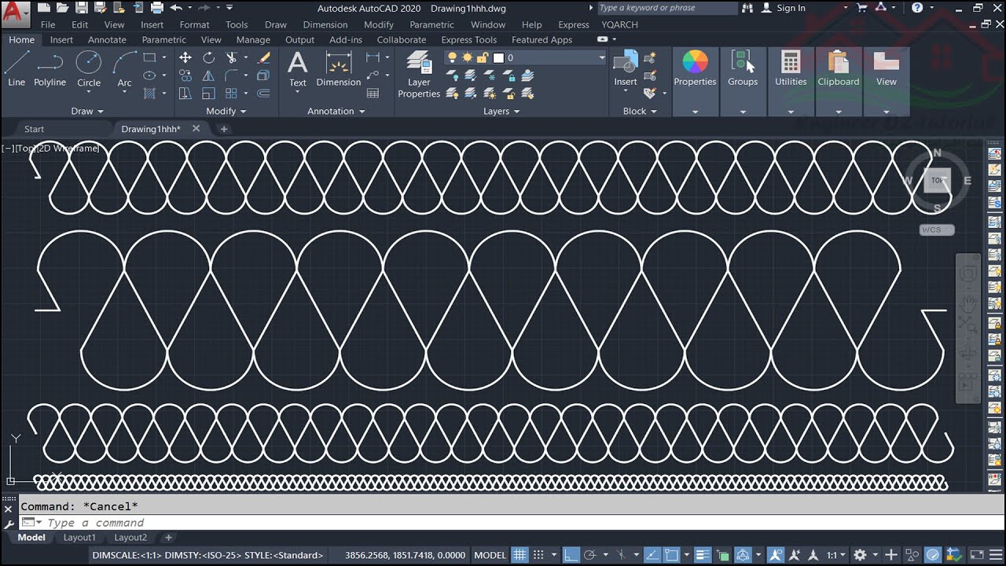The width and height of the screenshot is (1006, 566).
Task: Select the Offset tool
Action: (x=264, y=94)
